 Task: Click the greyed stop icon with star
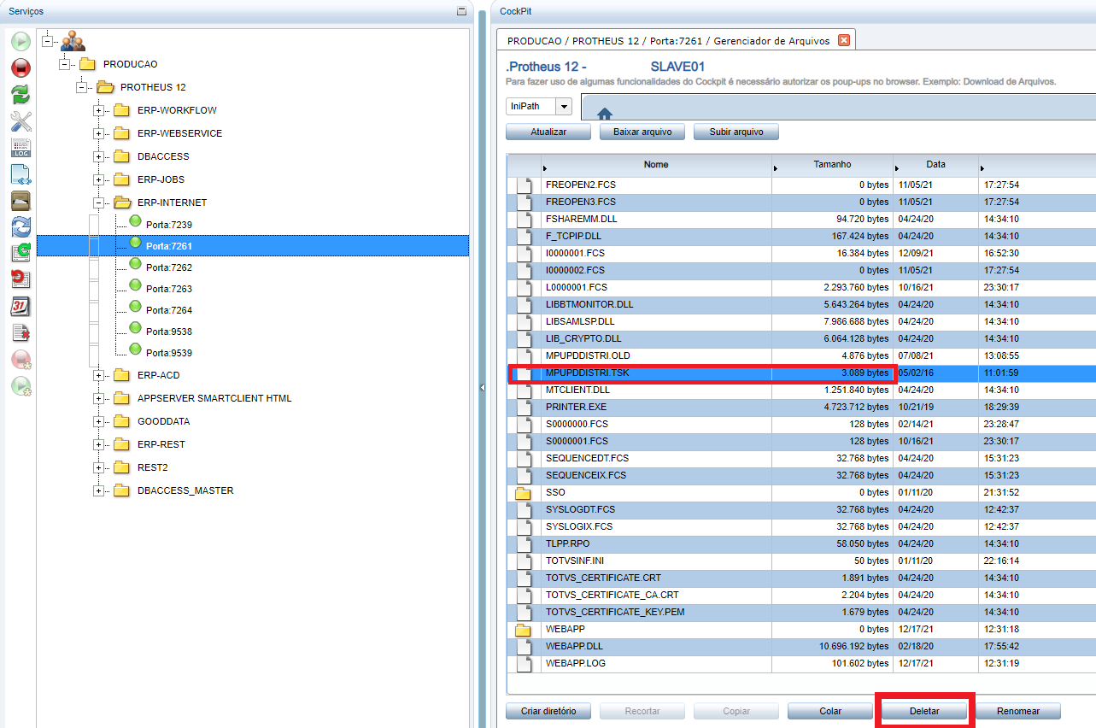[21, 359]
